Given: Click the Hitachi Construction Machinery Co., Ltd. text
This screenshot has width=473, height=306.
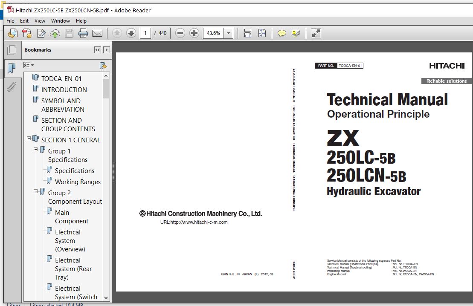Looking at the screenshot, I should [204, 214].
